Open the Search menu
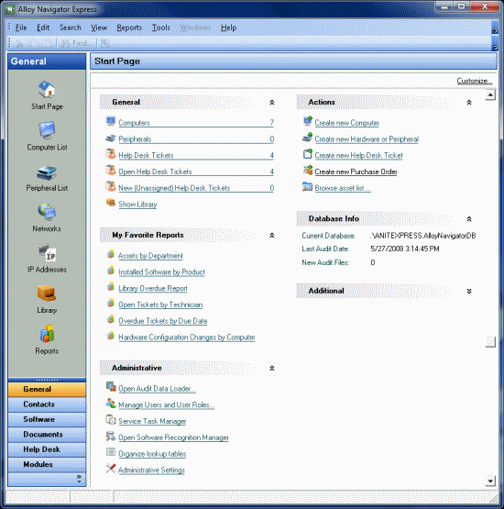 [x=70, y=28]
